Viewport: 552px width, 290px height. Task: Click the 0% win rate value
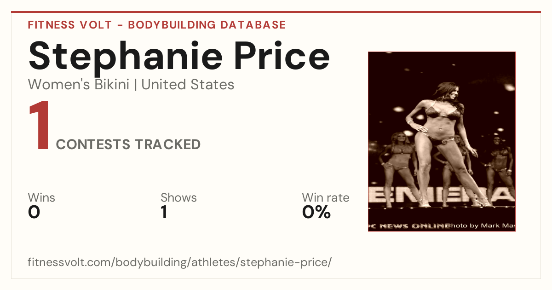(x=316, y=212)
